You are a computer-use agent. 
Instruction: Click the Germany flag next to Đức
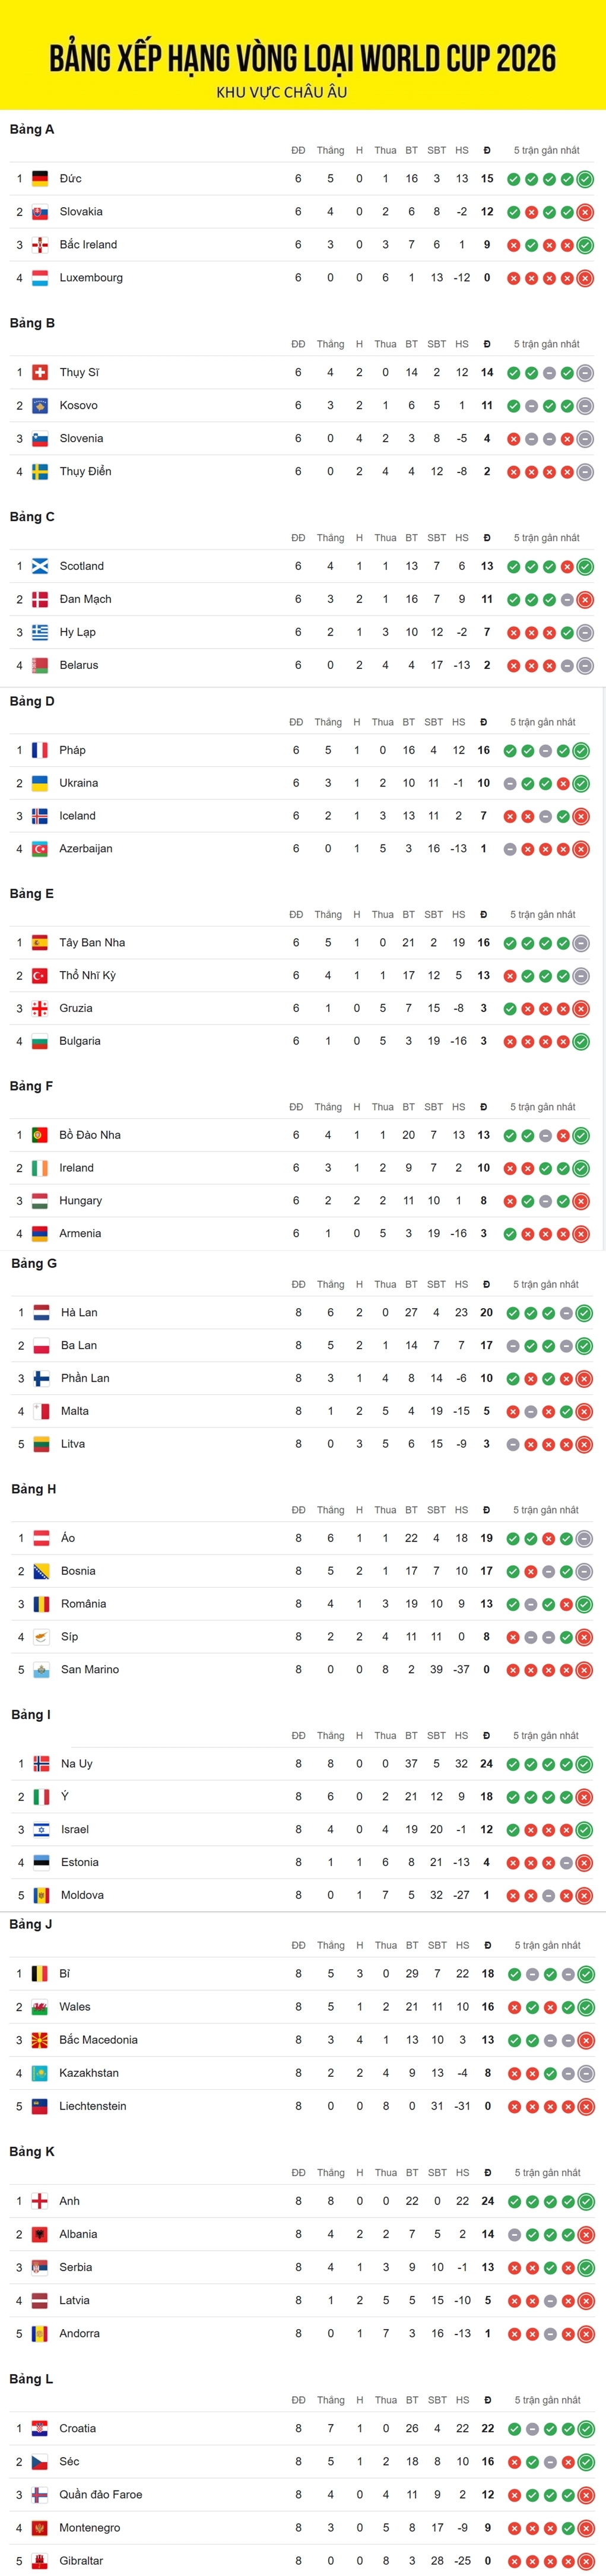point(40,179)
